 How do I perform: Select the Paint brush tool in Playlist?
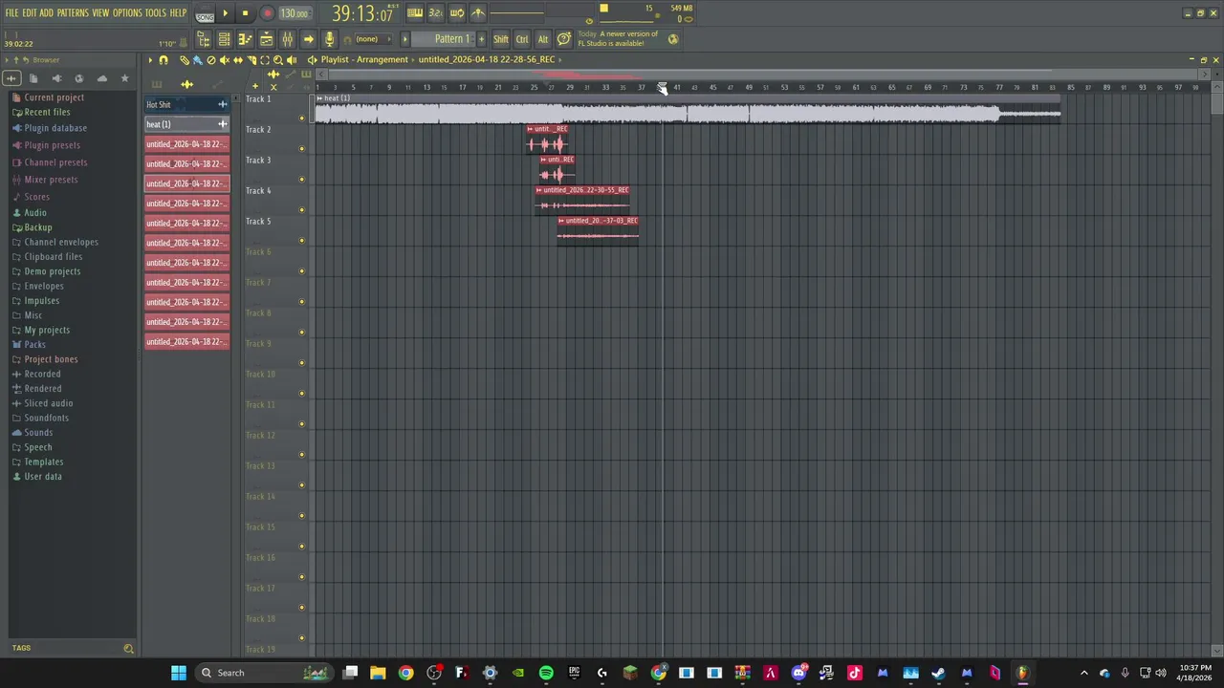pyautogui.click(x=198, y=60)
